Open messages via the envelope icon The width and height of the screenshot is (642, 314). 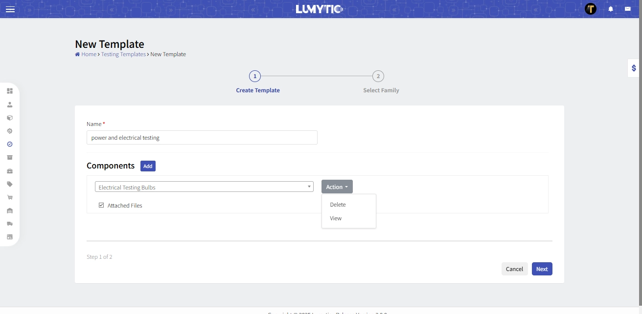pyautogui.click(x=628, y=8)
